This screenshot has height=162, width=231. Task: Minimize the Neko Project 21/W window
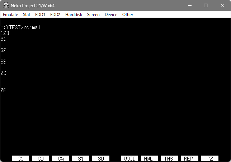point(190,6)
